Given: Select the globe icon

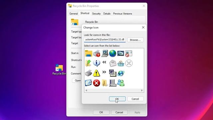Looking at the screenshot, I should pos(113,53).
